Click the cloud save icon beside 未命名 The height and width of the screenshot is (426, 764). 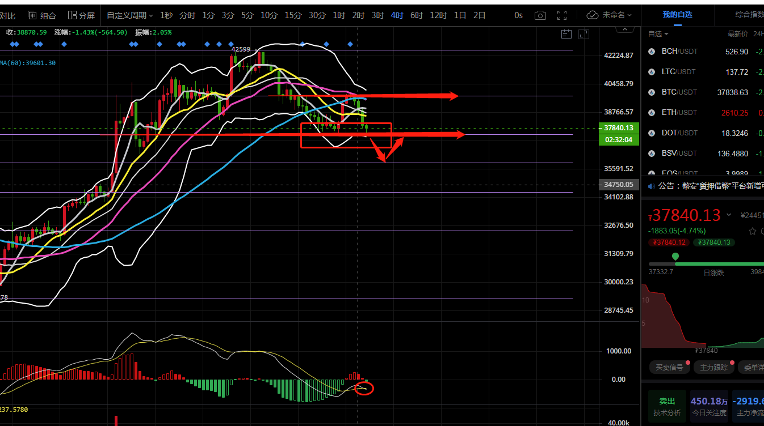(x=593, y=15)
